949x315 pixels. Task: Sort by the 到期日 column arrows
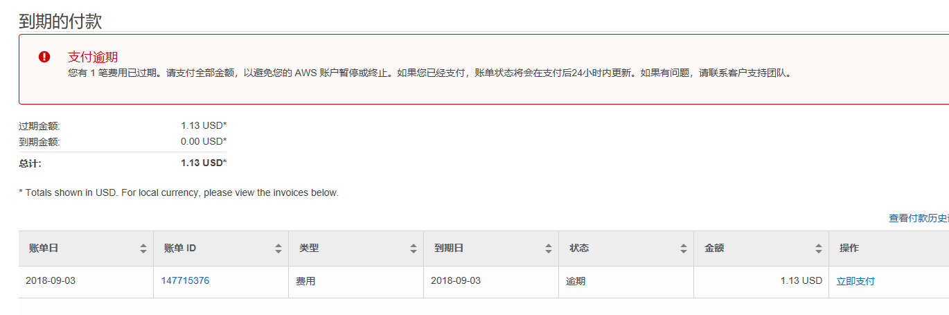549,249
